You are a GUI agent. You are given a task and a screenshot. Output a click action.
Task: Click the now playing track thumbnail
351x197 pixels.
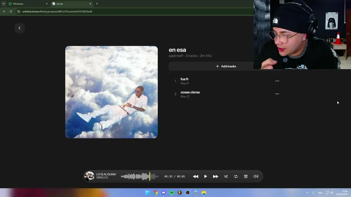(x=89, y=176)
